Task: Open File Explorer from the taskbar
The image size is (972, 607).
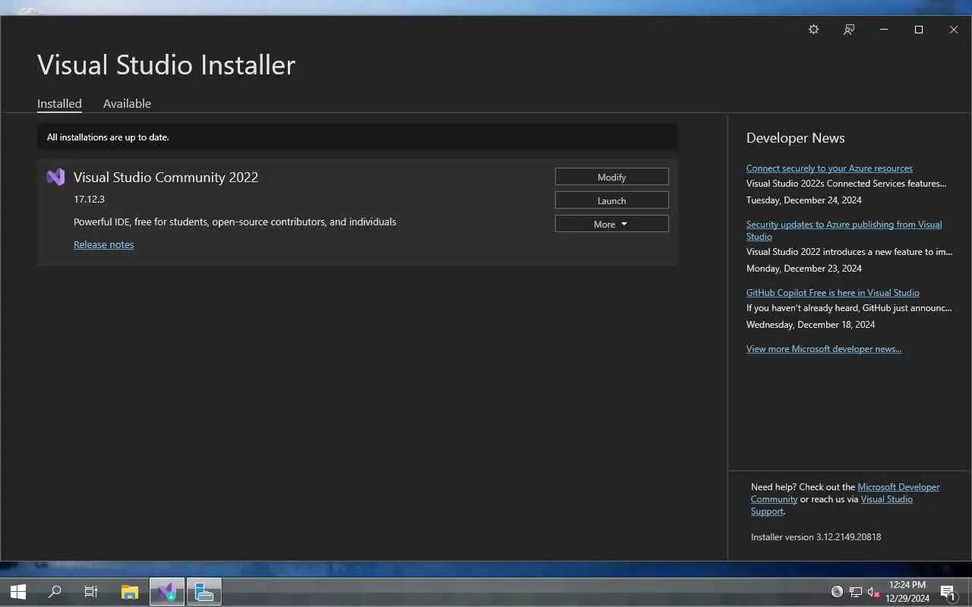Action: (130, 592)
